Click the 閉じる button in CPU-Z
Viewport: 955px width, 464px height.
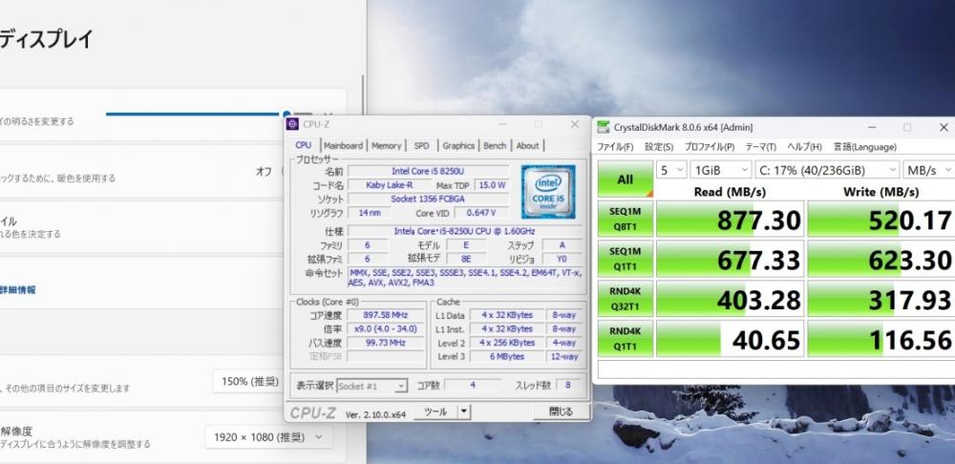(561, 412)
